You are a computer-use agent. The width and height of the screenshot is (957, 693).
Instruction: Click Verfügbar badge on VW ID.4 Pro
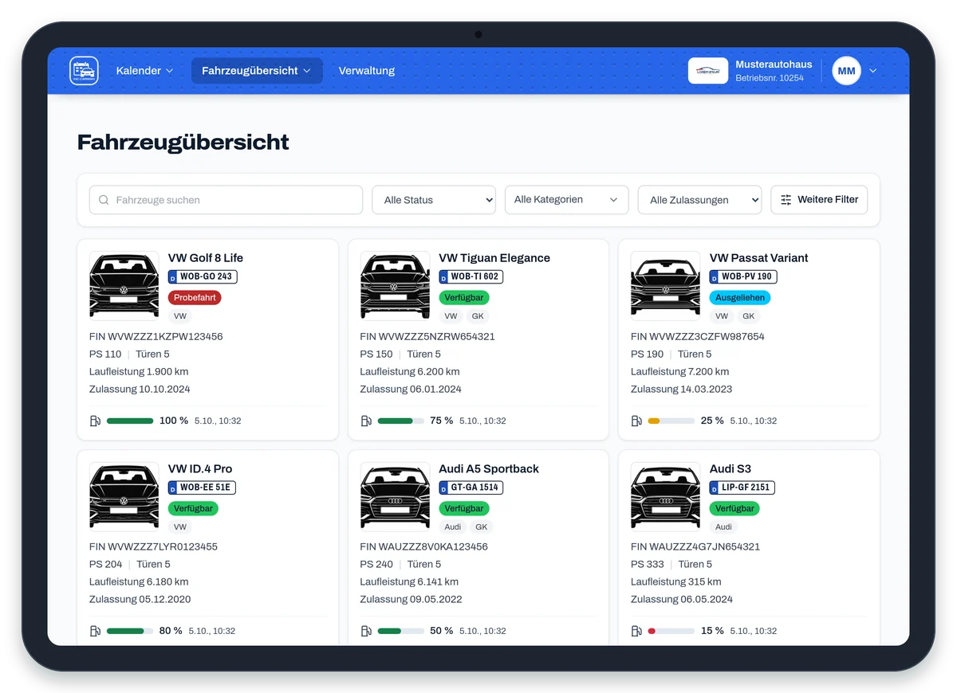coord(194,508)
